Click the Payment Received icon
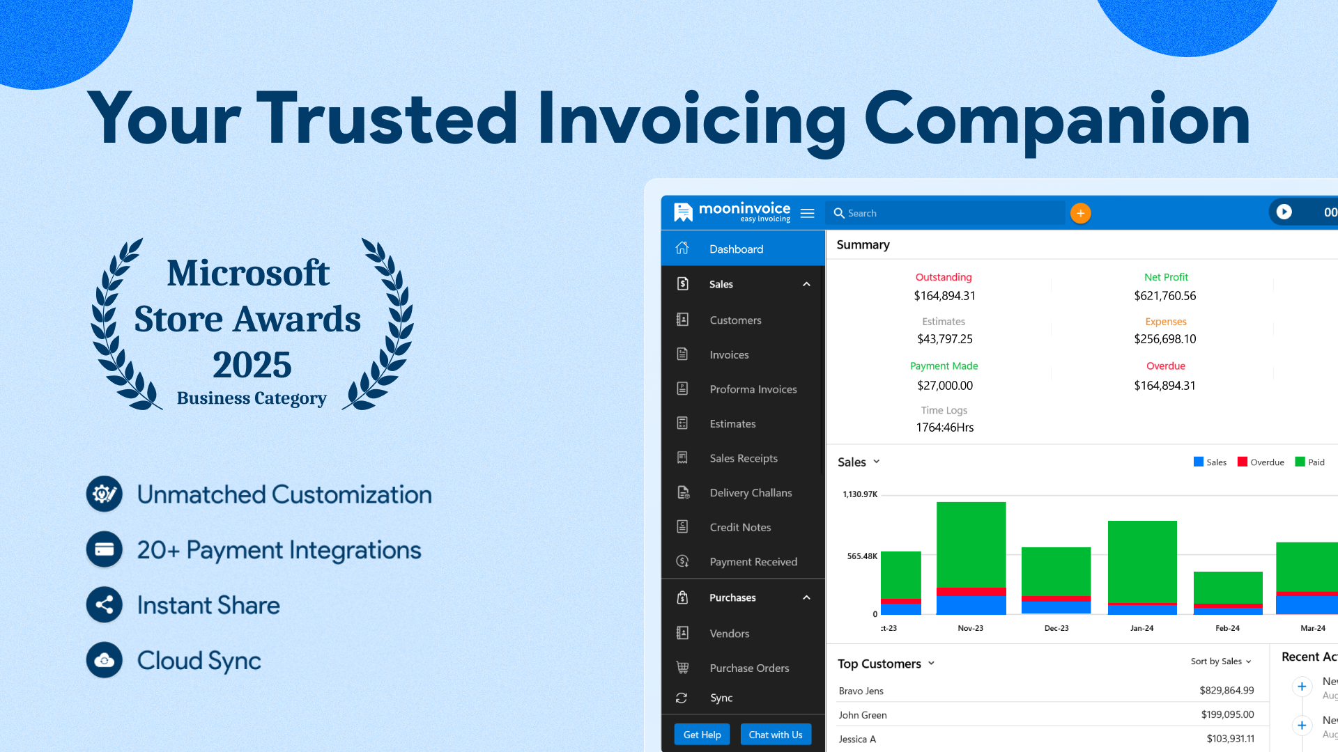 click(682, 561)
